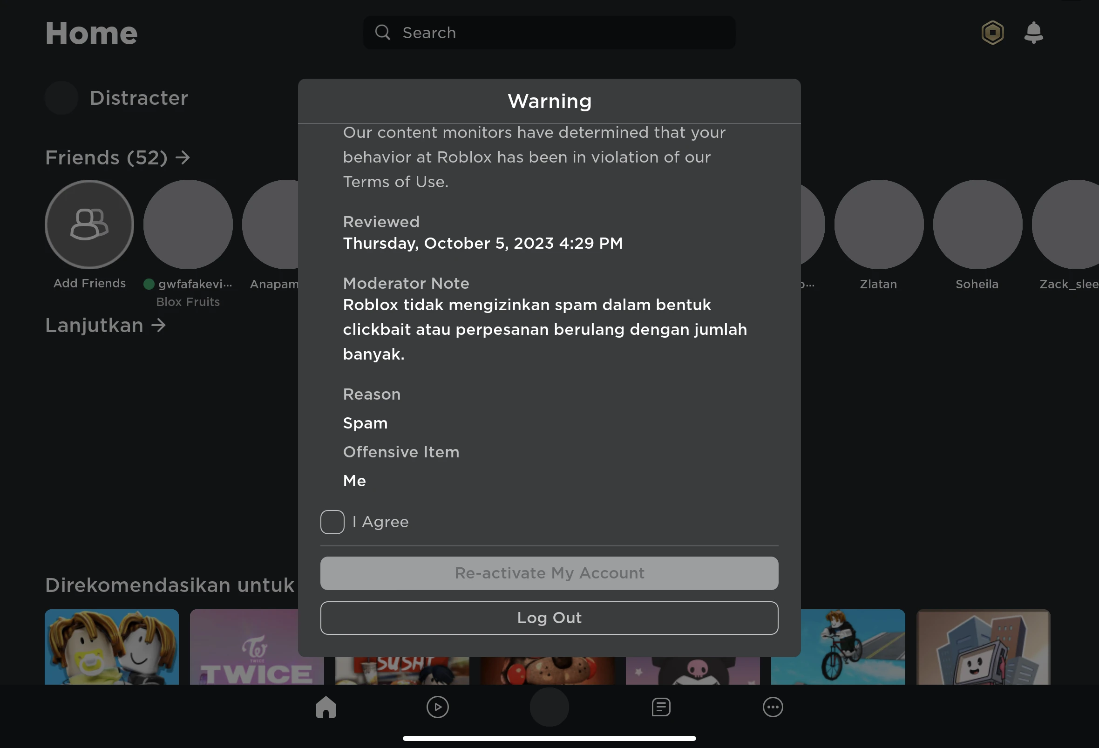Tap the Home tab icon in bottom bar
Viewport: 1099px width, 748px height.
click(x=326, y=707)
